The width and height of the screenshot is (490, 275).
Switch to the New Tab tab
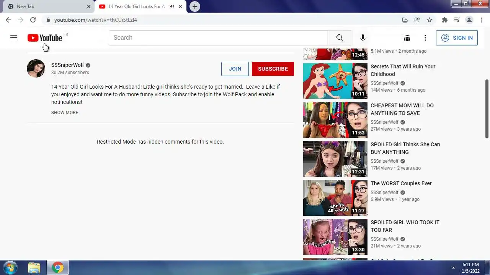(49, 6)
